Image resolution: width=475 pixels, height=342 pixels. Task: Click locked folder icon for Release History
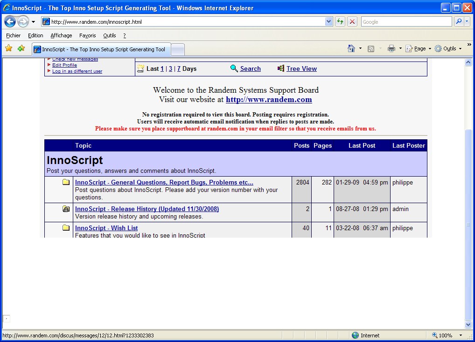coord(66,209)
